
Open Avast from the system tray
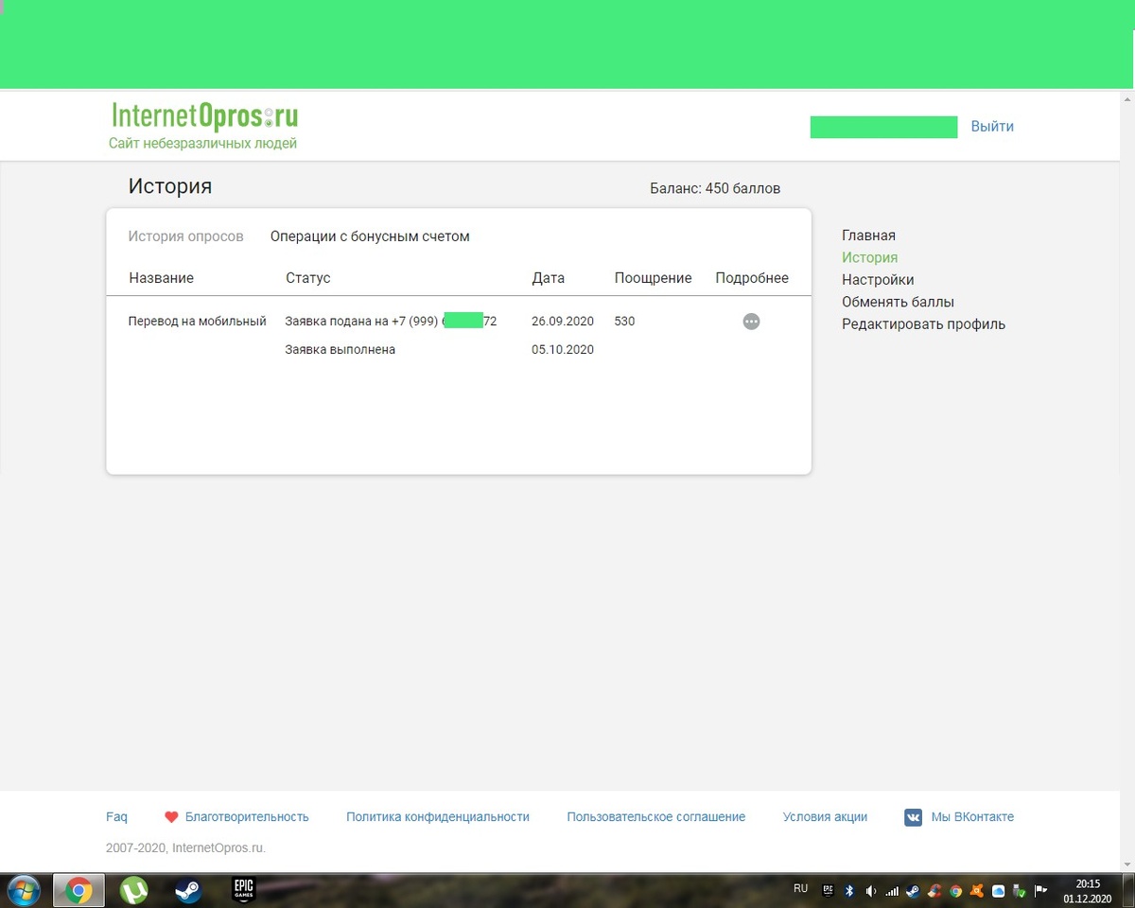(976, 889)
